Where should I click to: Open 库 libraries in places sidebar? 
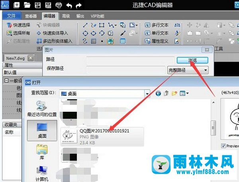pyautogui.click(x=42, y=152)
